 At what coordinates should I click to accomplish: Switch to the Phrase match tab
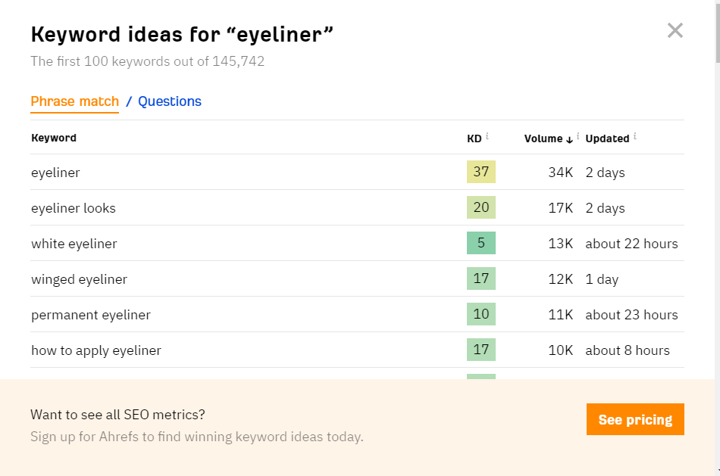[74, 101]
